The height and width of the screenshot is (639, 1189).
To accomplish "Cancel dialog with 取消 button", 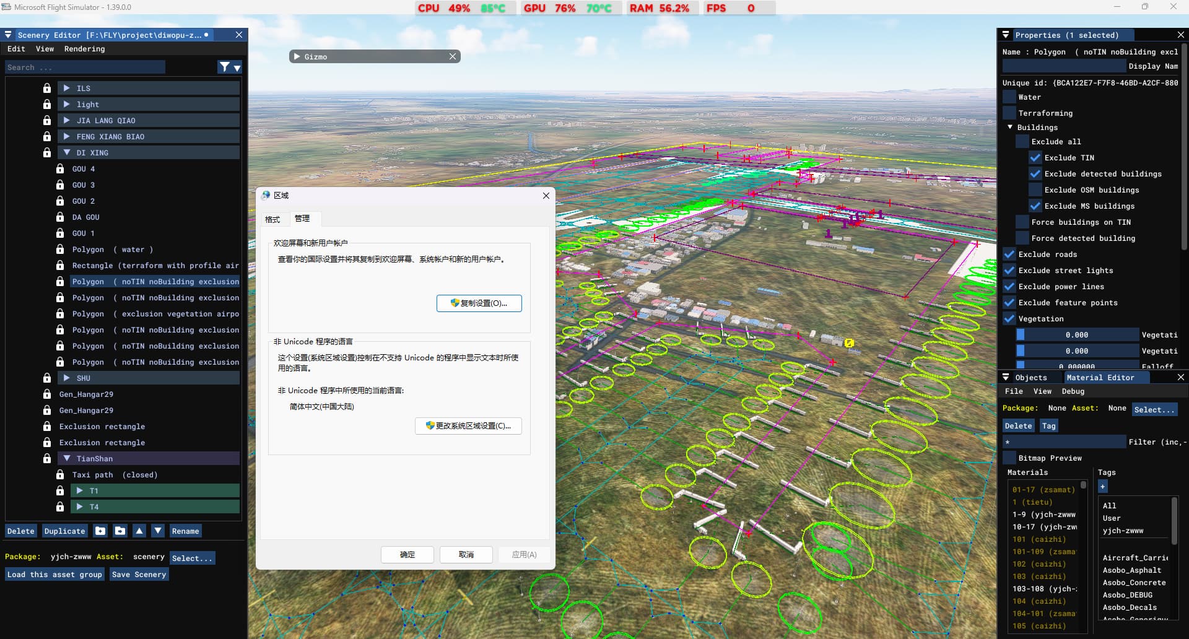I will click(x=466, y=555).
